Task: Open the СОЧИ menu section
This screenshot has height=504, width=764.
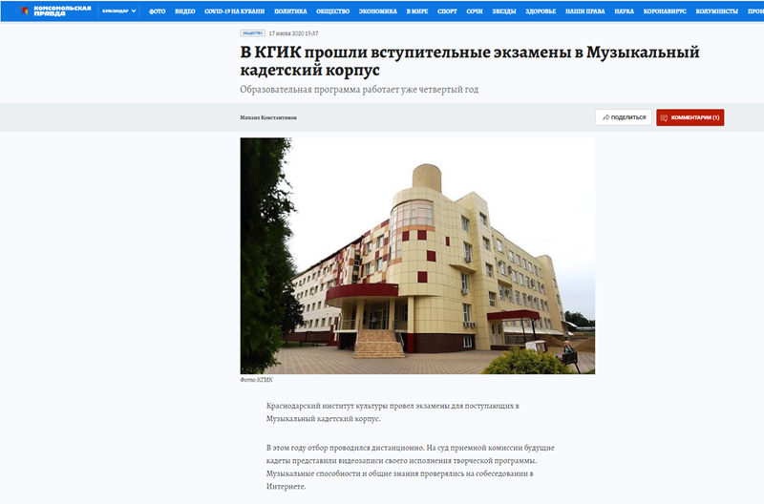Action: coord(474,11)
